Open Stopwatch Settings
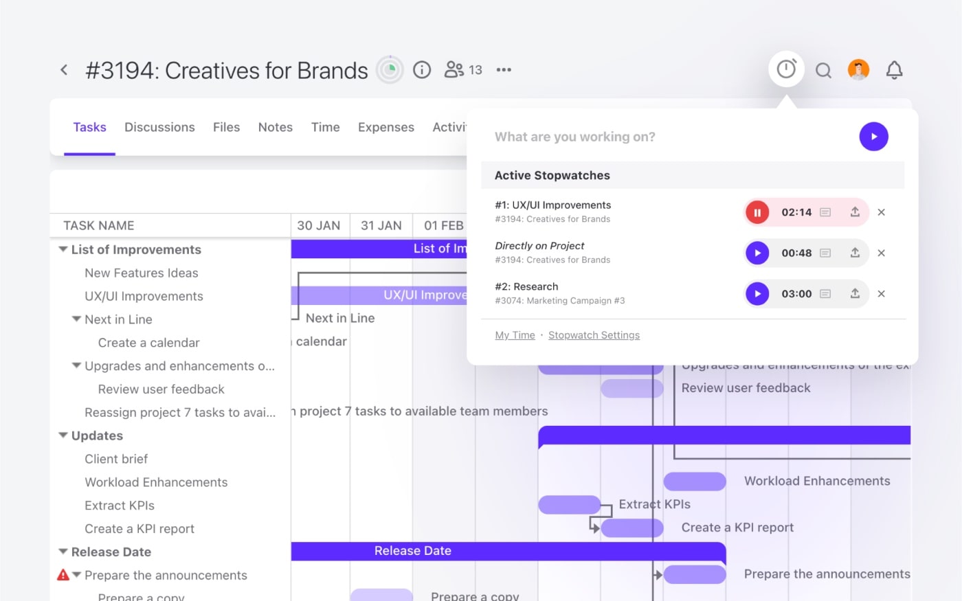 594,335
